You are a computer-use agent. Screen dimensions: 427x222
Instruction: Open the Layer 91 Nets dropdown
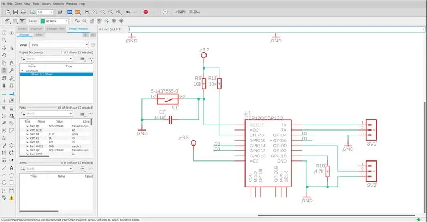54,21
